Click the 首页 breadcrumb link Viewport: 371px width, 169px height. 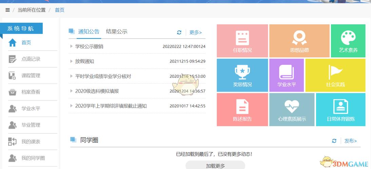click(60, 10)
